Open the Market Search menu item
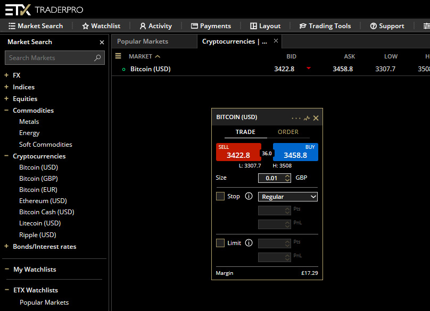This screenshot has height=311, width=430. 36,26
